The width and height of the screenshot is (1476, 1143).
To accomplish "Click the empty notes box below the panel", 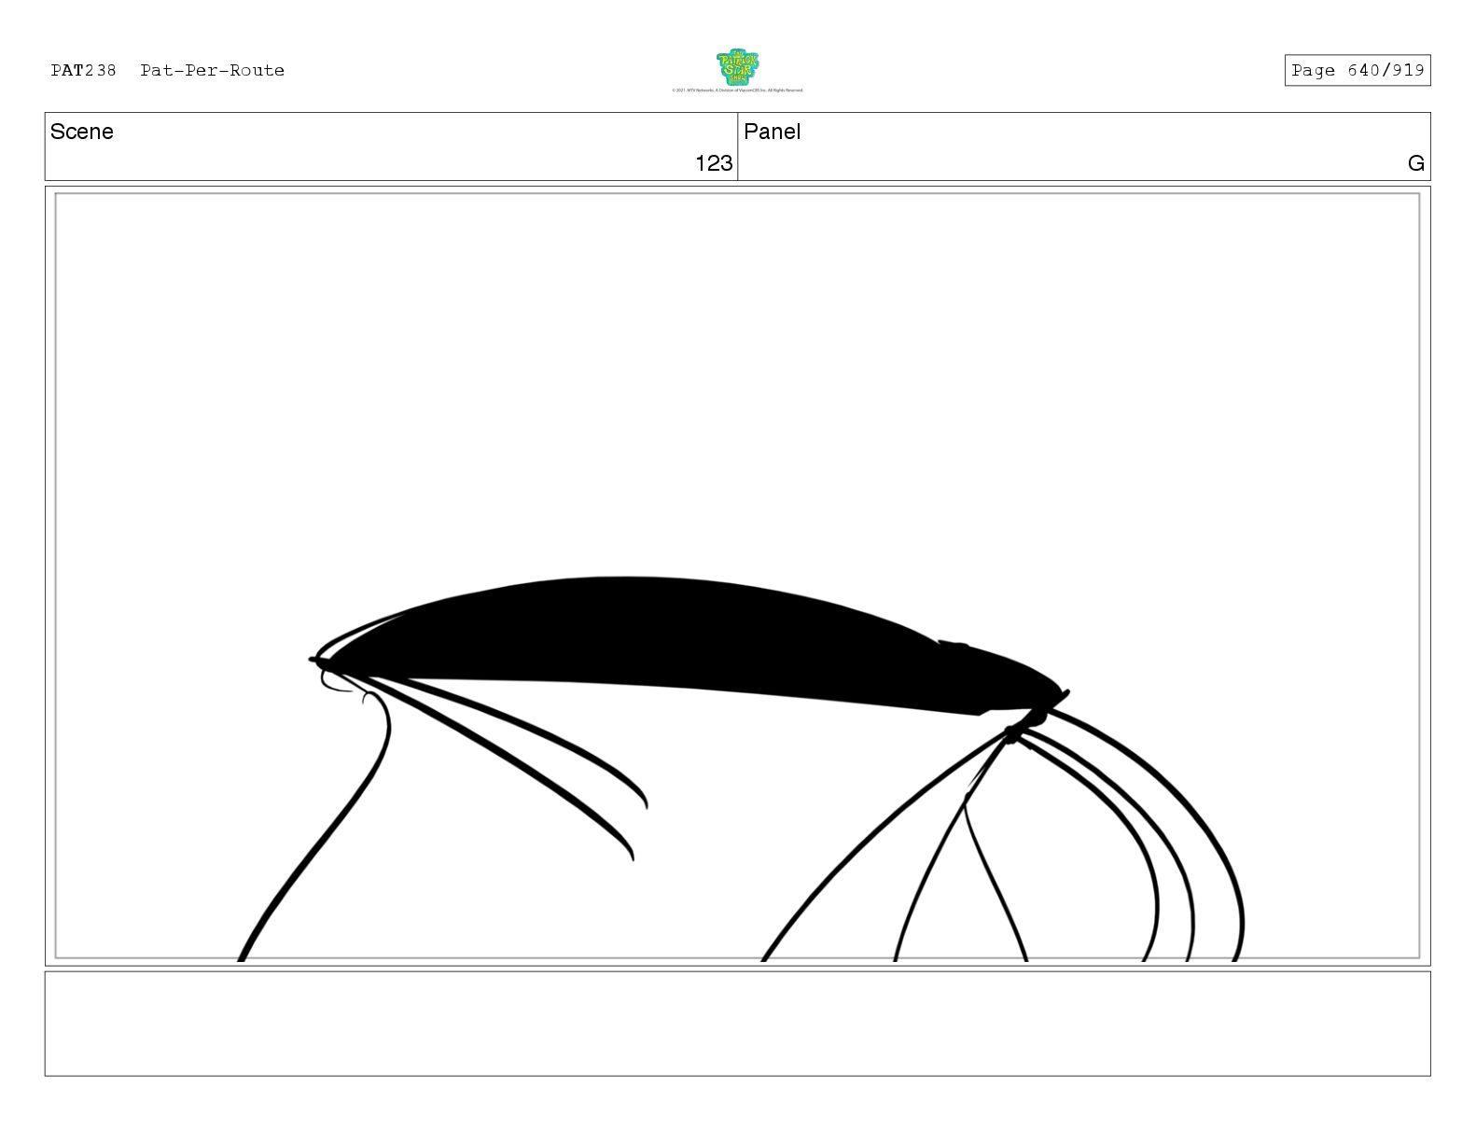I will point(737,1024).
